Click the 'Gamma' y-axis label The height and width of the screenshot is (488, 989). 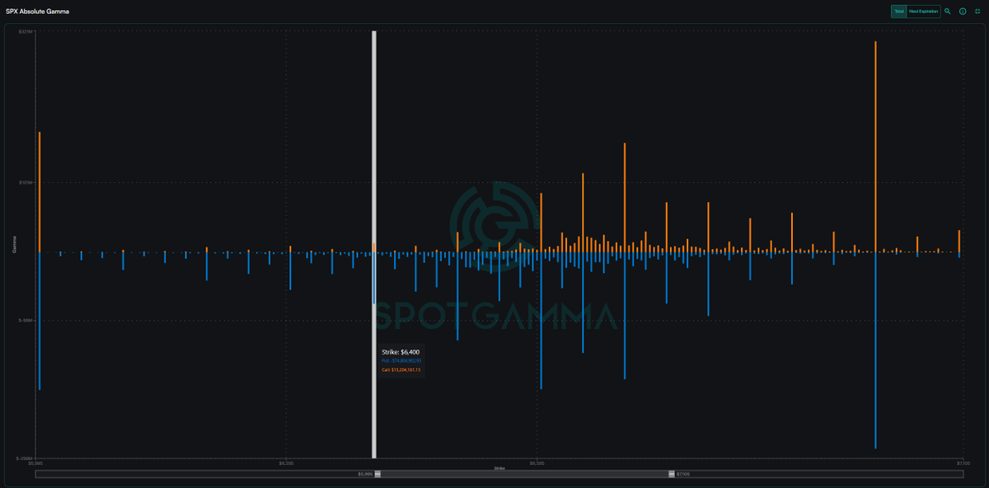[x=15, y=245]
